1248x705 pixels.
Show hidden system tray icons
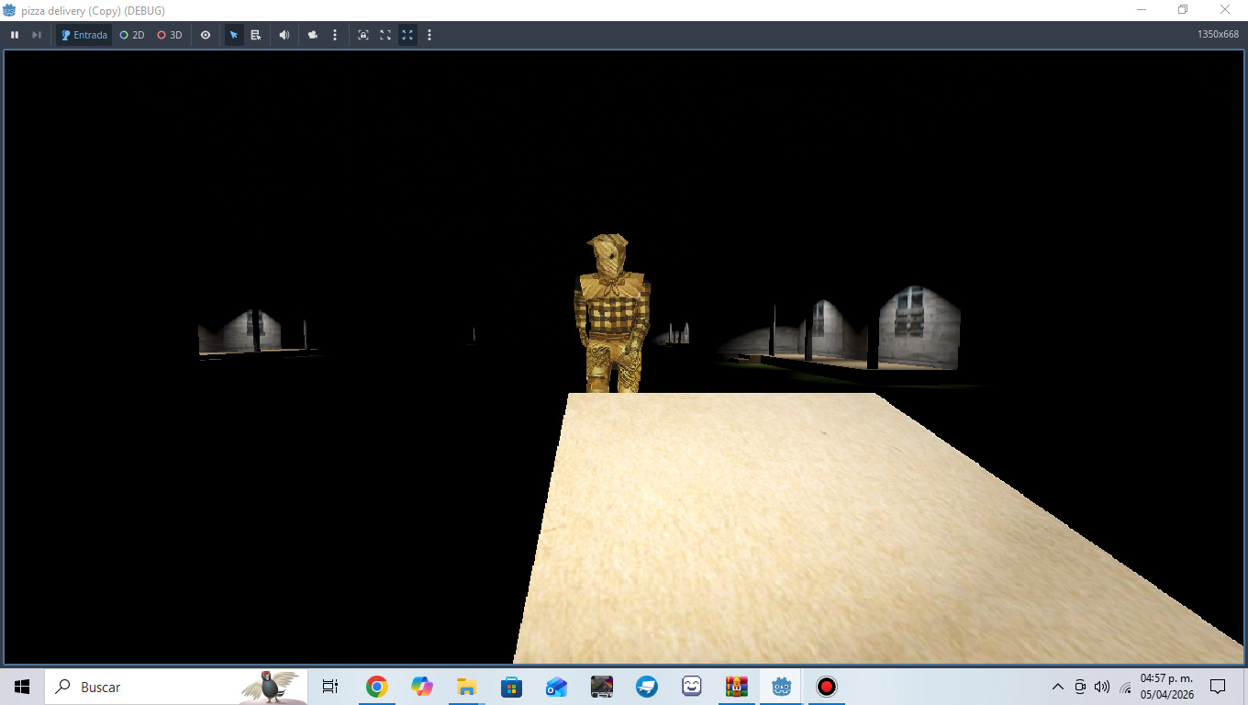(1057, 687)
